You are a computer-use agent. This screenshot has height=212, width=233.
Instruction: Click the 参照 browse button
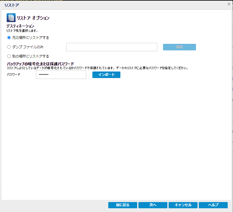[179, 47]
